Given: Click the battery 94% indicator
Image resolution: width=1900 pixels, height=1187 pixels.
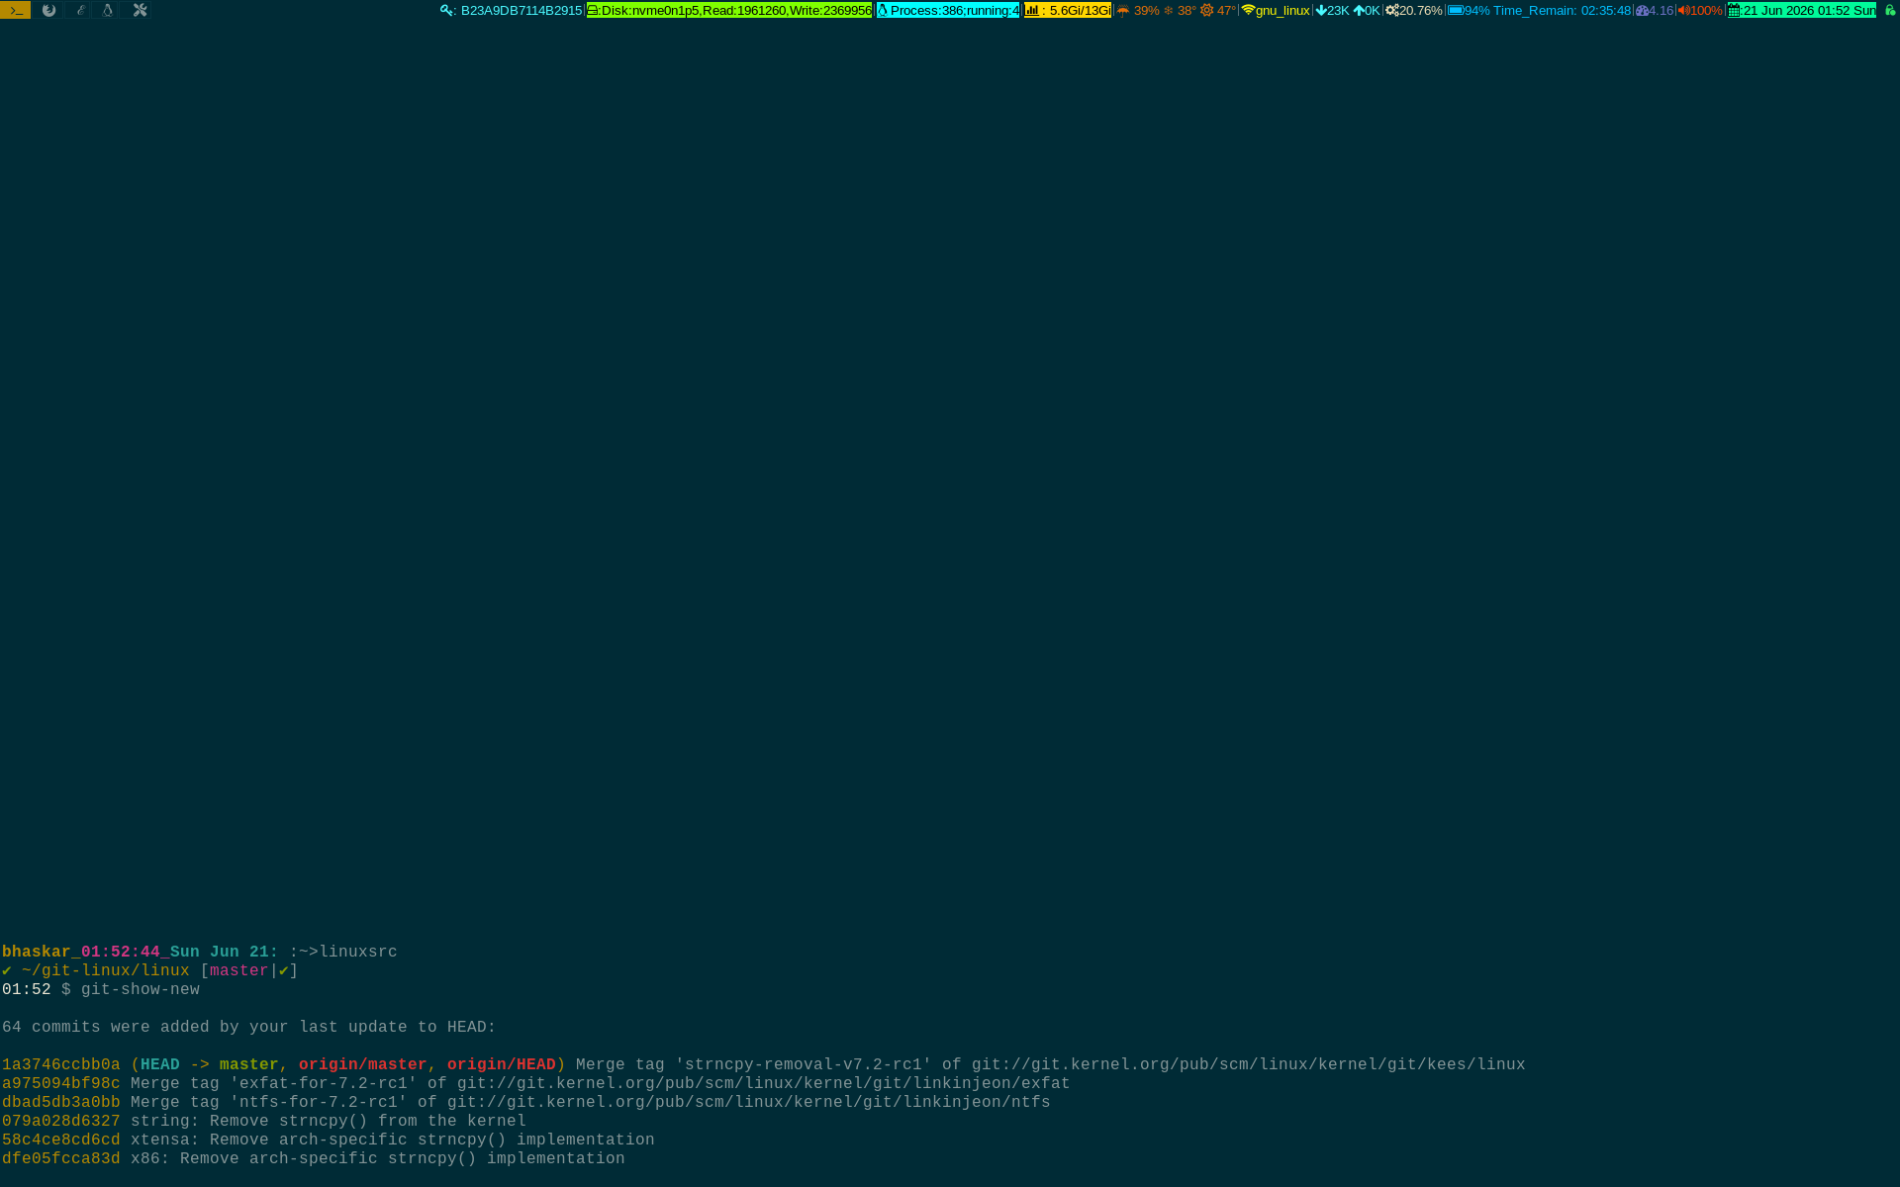Looking at the screenshot, I should [x=1469, y=11].
